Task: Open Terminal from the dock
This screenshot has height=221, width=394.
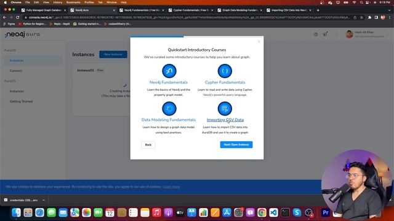Action: (285, 212)
